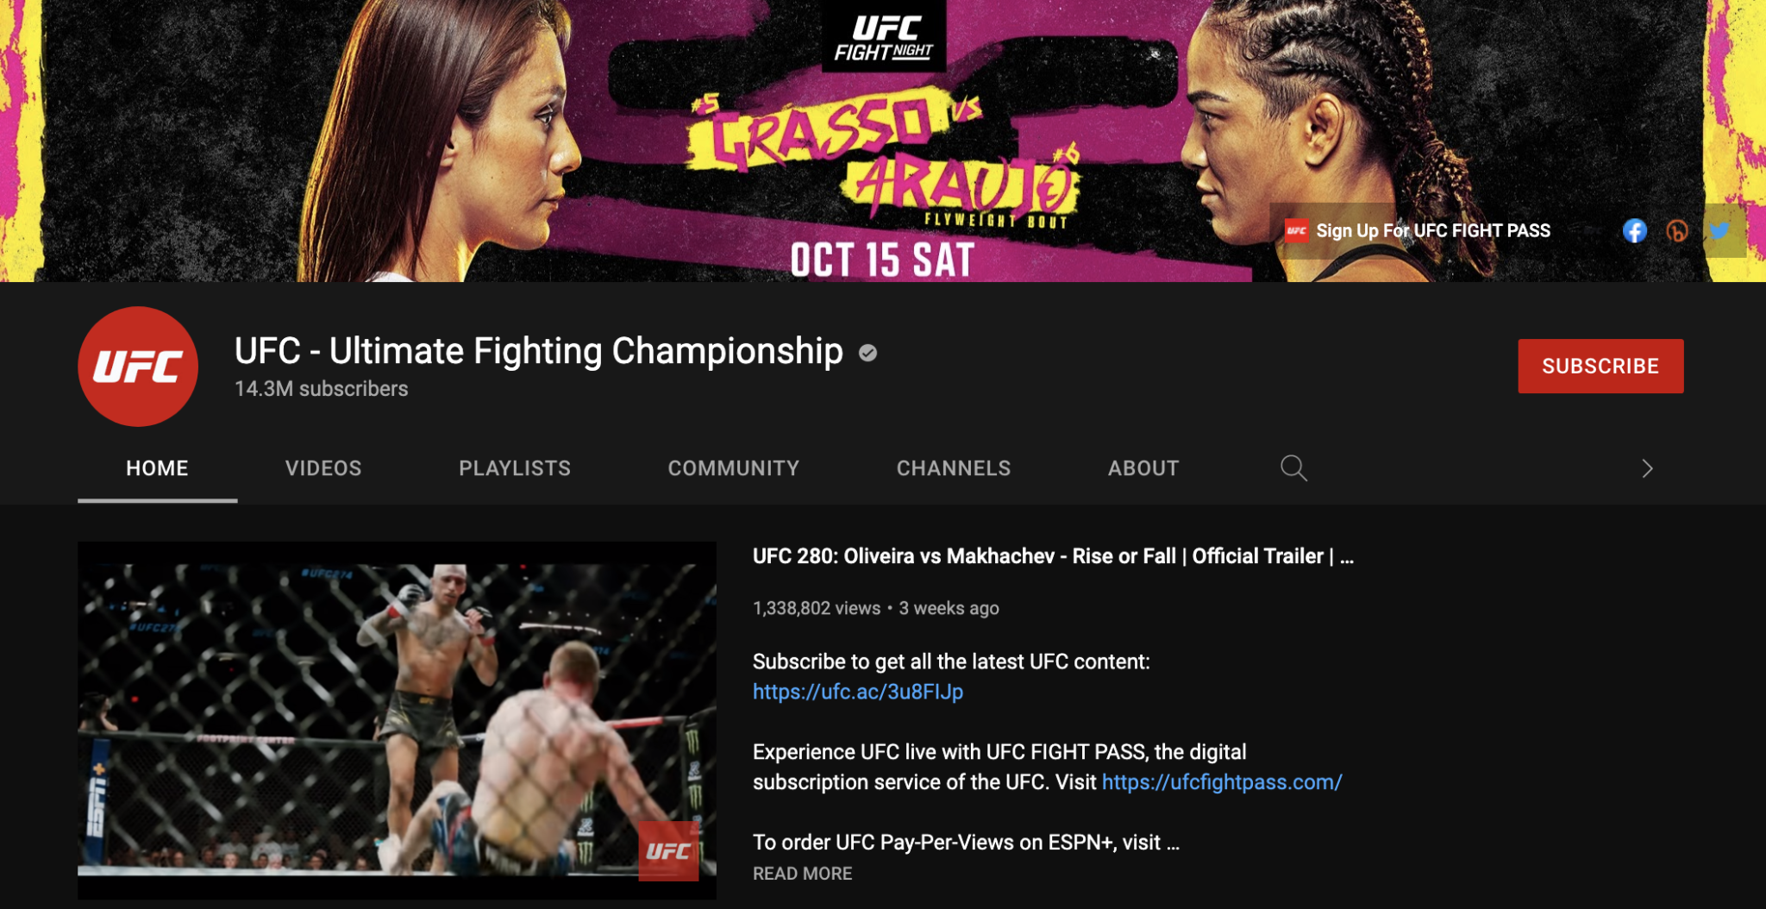Click the channel search magnifier icon
Screen dimensions: 1766x909
pyautogui.click(x=1293, y=468)
